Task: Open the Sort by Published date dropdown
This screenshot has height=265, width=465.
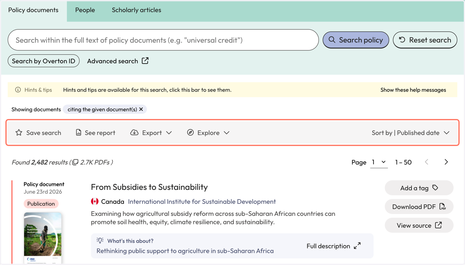Action: [410, 132]
